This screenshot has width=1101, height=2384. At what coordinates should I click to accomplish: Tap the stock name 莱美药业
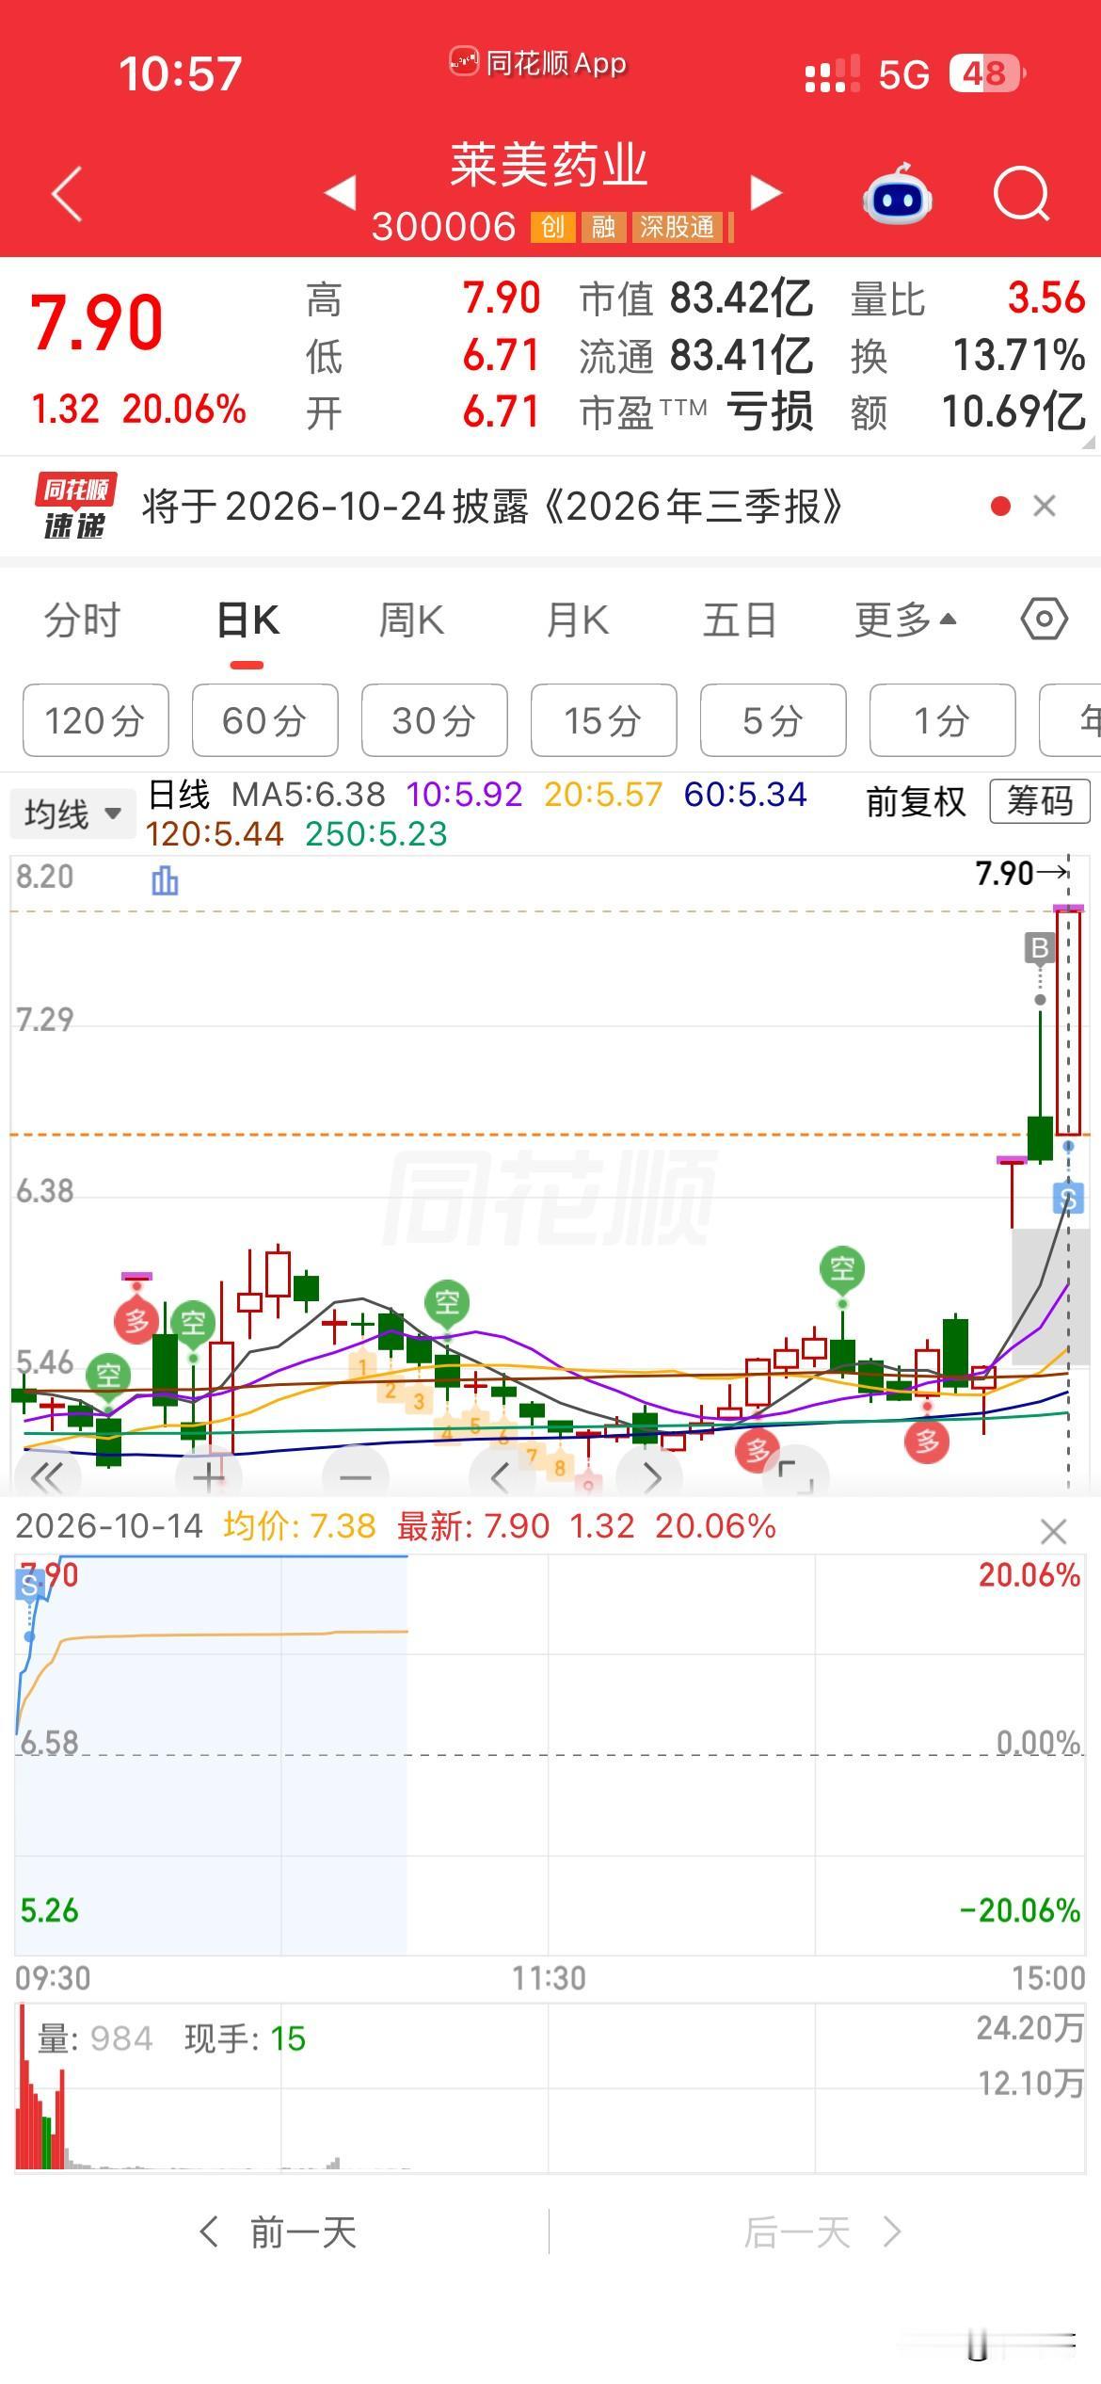click(x=549, y=166)
